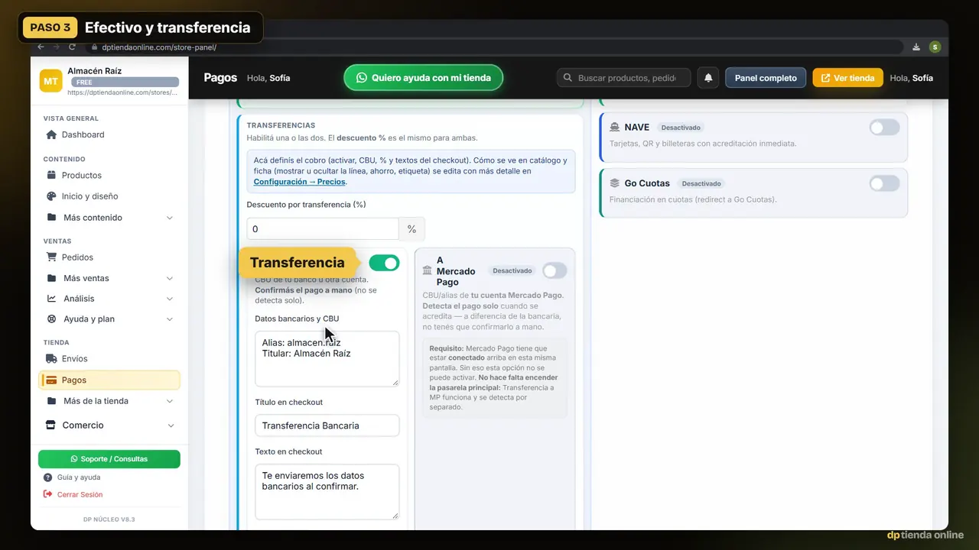Expand the Más contenido menu
Screen dimensions: 979x550
point(109,218)
